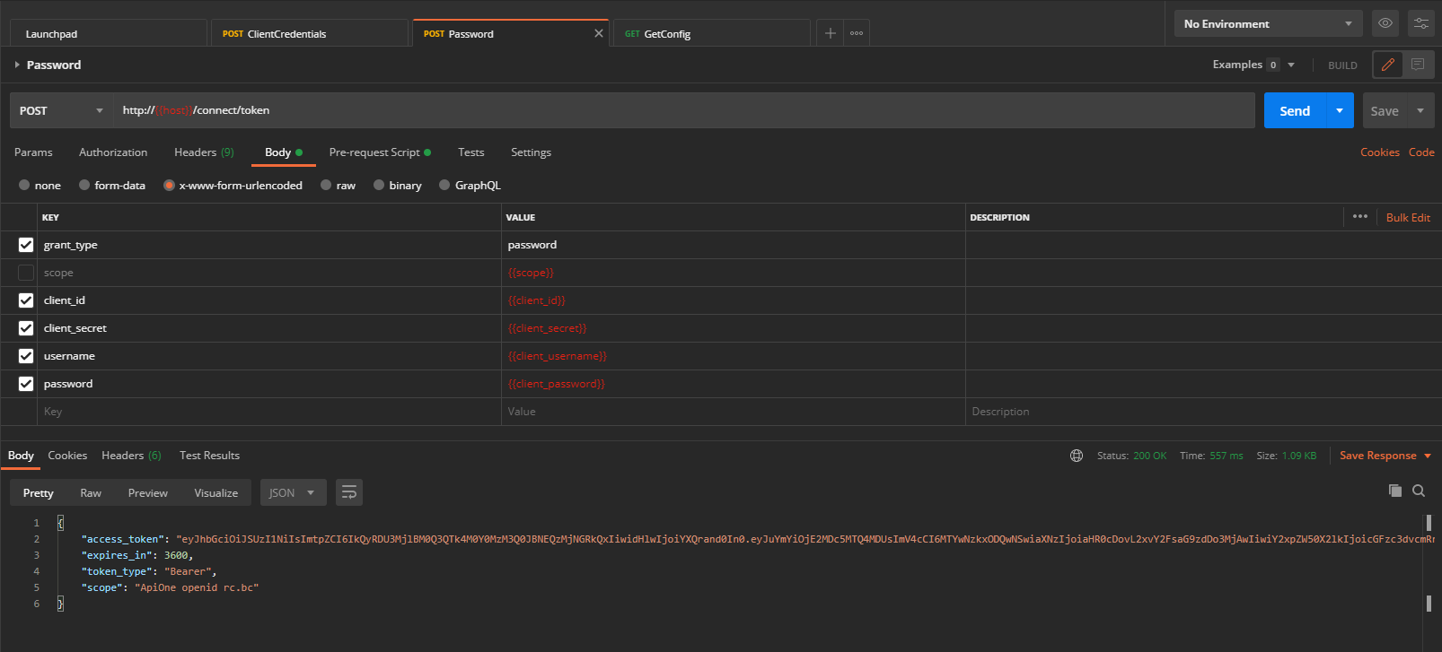The width and height of the screenshot is (1442, 652).
Task: Select the raw body radio button
Action: [327, 186]
